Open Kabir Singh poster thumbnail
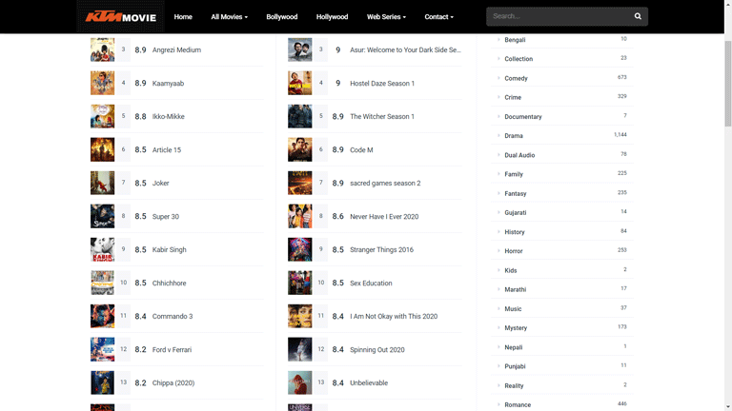 (x=102, y=249)
